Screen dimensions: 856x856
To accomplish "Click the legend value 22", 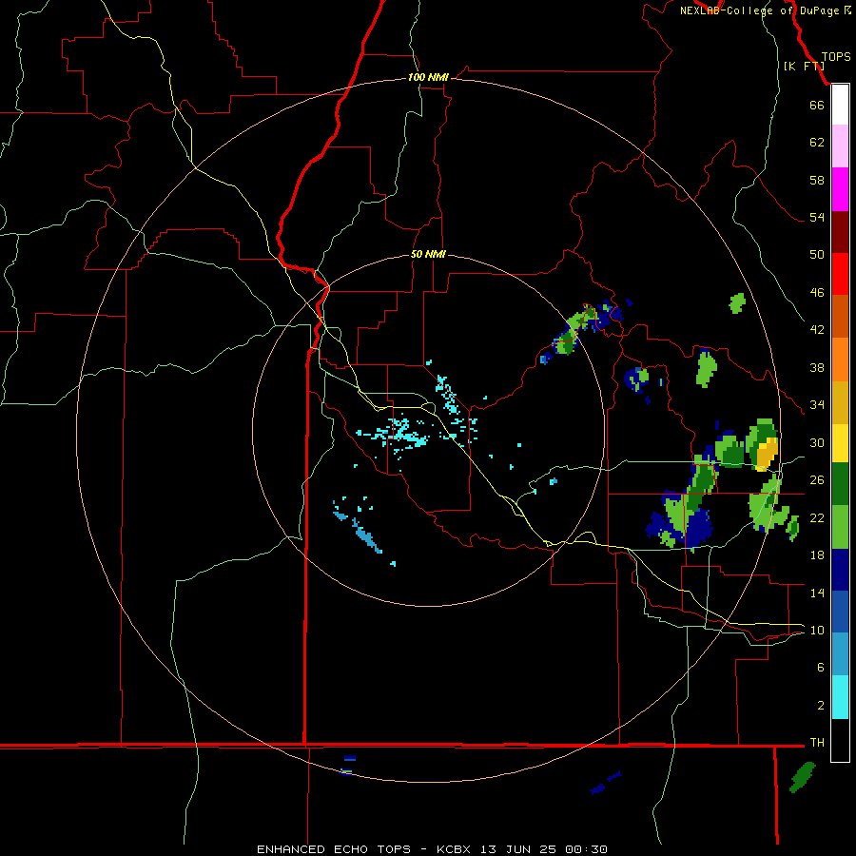I will point(817,517).
